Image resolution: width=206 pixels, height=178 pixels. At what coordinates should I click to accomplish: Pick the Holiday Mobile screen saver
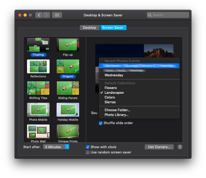click(x=68, y=110)
